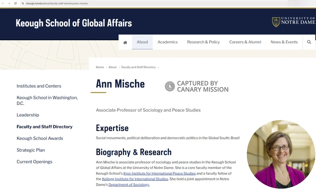Open the News & Events menu
Screen dimensions: 316x191
(x=284, y=42)
